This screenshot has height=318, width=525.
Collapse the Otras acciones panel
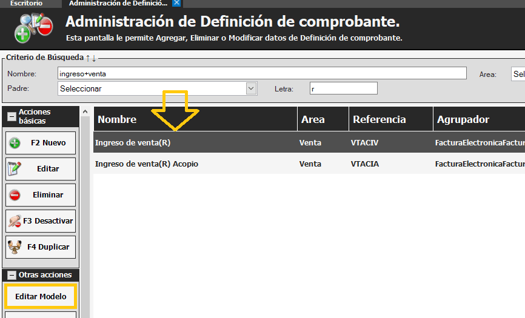click(x=11, y=275)
